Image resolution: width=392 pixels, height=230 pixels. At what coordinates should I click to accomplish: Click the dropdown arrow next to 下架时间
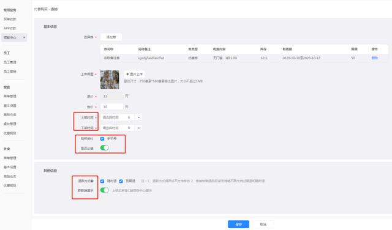[x=139, y=128]
